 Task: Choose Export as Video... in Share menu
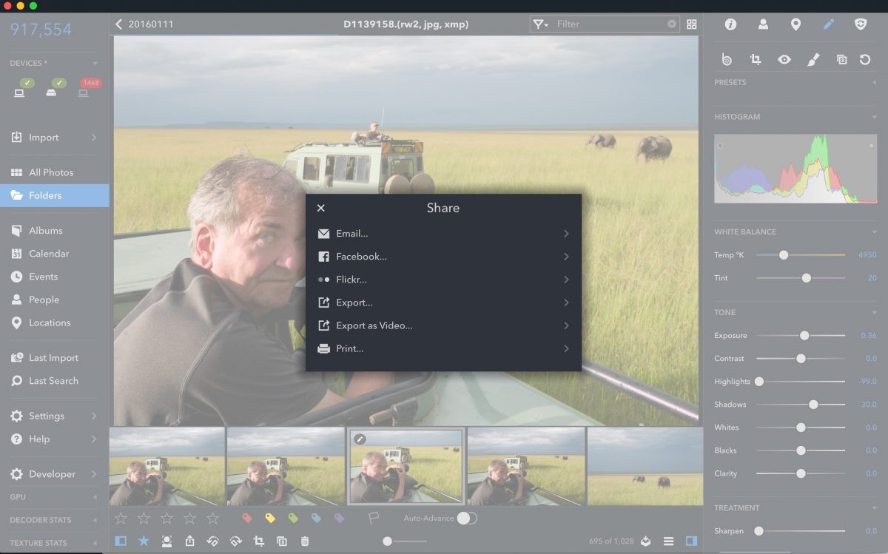click(443, 325)
